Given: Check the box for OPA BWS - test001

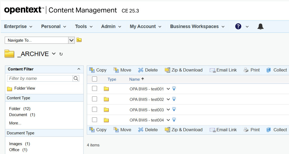Looking at the screenshot, I should click(x=95, y=88).
